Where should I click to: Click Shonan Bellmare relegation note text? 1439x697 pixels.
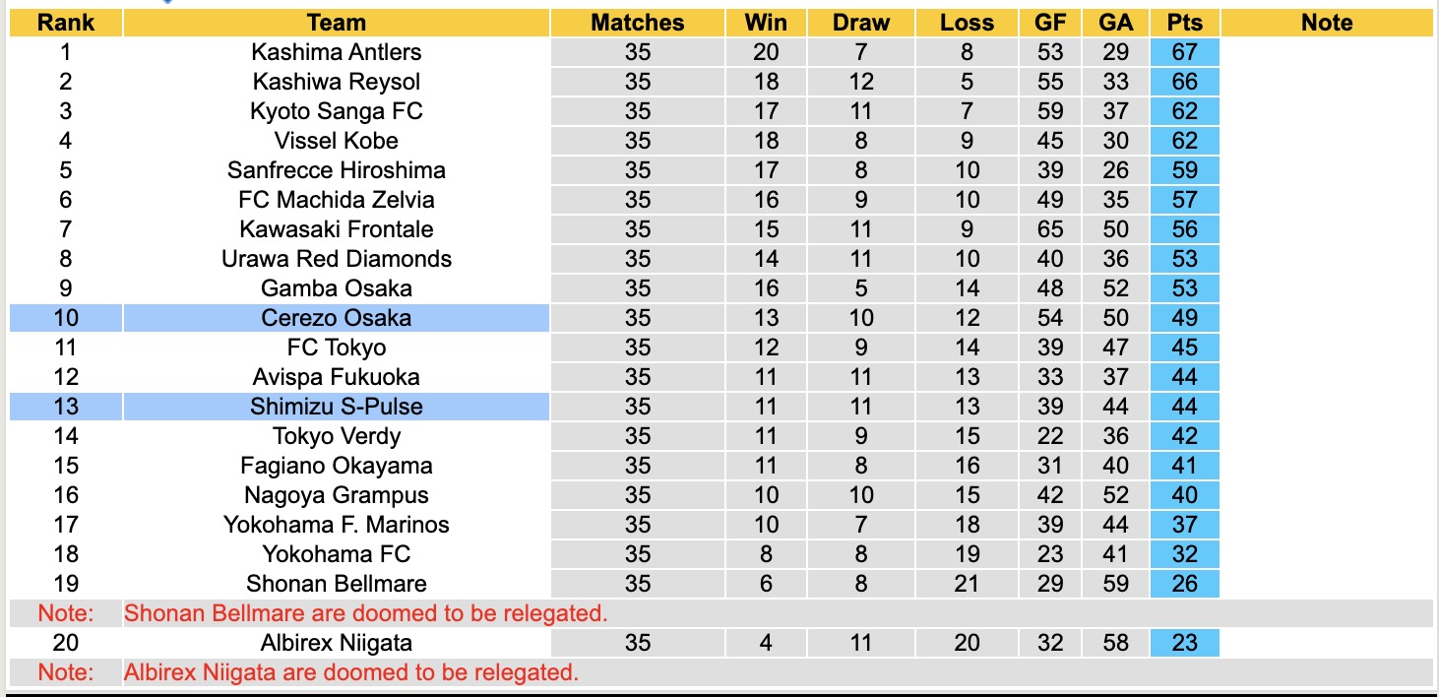point(365,613)
